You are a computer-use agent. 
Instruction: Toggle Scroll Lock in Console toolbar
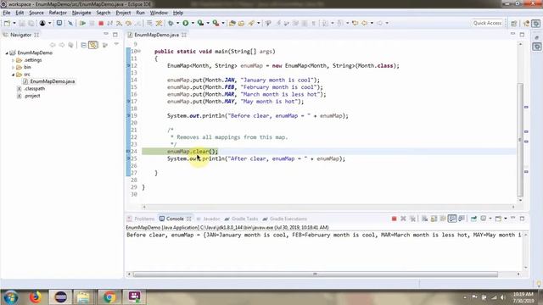(434, 219)
